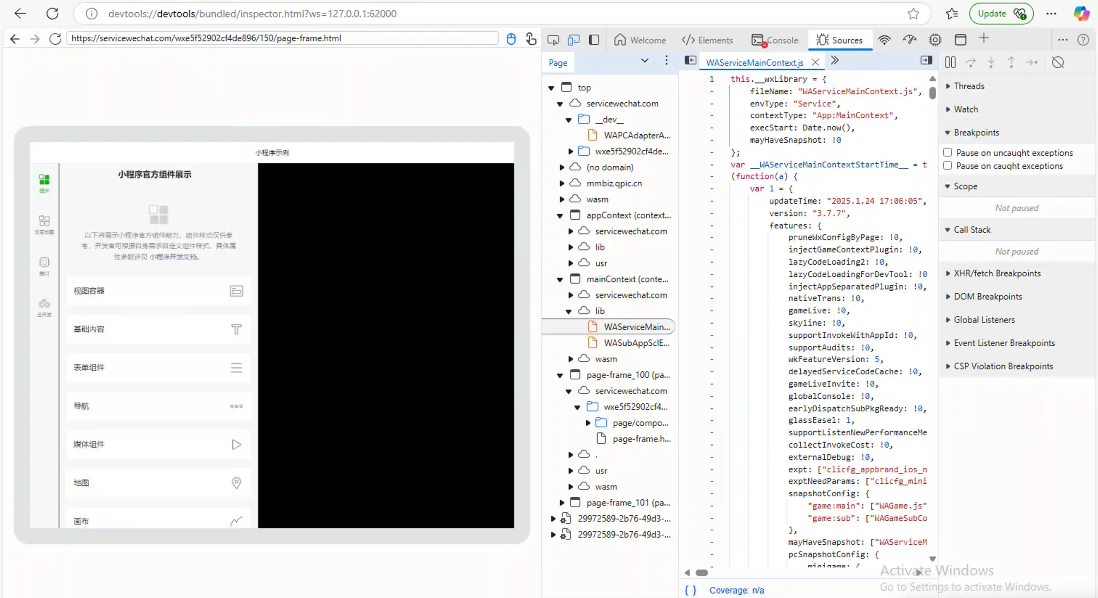Click the pause script execution icon
The height and width of the screenshot is (598, 1098).
(950, 62)
